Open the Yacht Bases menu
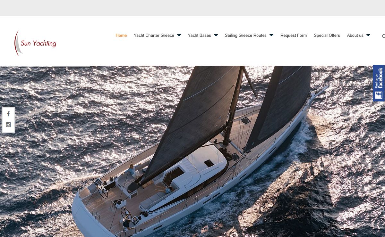Viewport: 385px width, 237px height. point(200,36)
